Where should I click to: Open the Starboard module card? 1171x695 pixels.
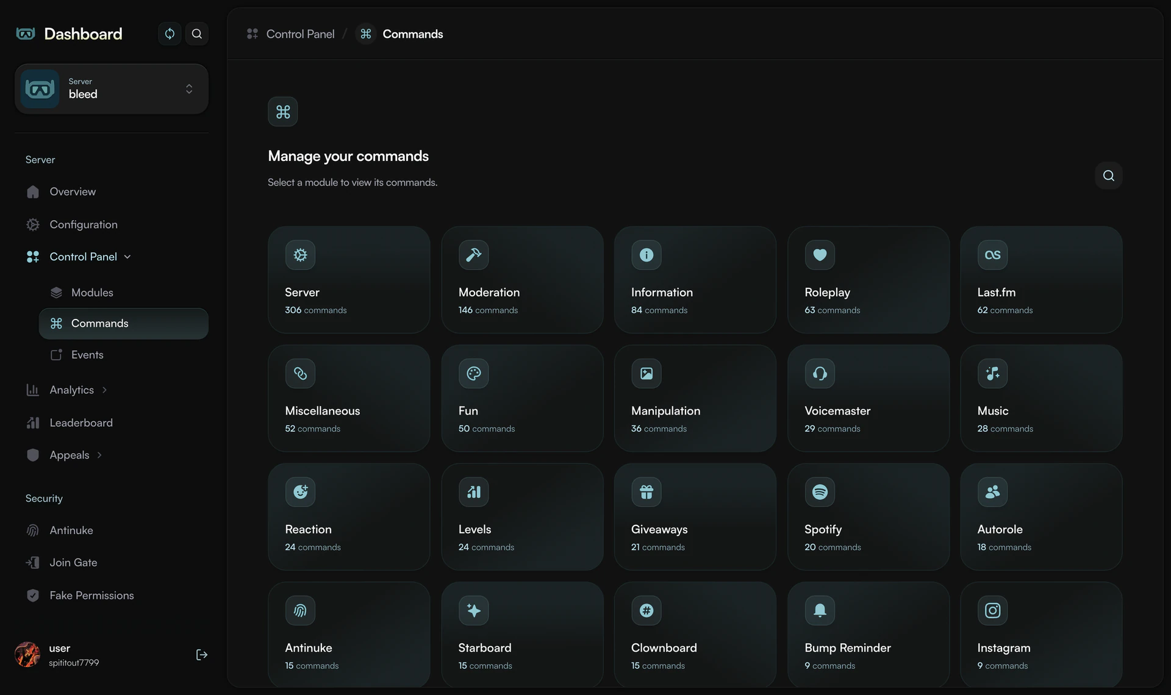click(522, 635)
